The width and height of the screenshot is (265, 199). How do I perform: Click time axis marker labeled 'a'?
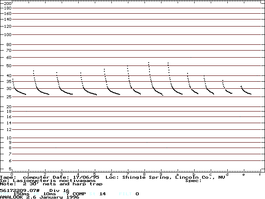177,174
